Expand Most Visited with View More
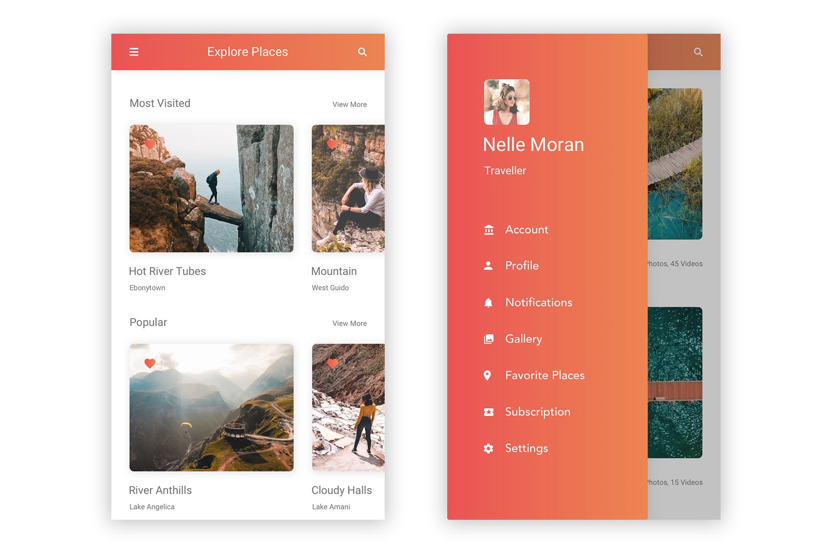Screen dimensions: 830x553 click(350, 104)
